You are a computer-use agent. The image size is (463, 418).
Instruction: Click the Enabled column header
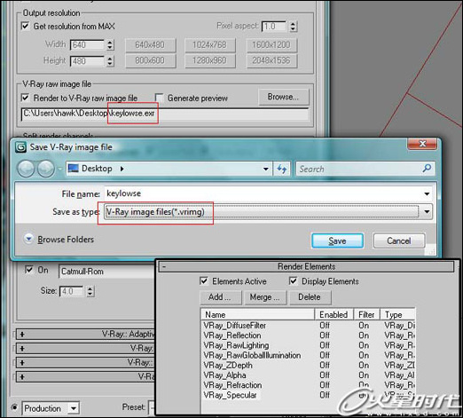coord(334,315)
